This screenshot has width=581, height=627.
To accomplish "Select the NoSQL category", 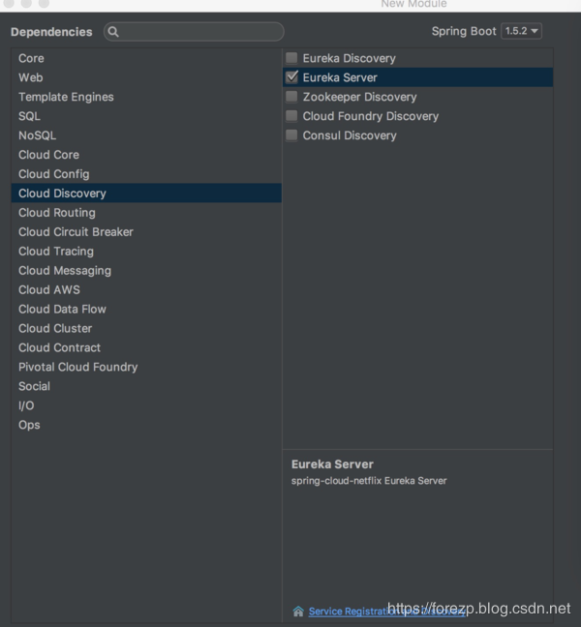I will click(x=37, y=135).
